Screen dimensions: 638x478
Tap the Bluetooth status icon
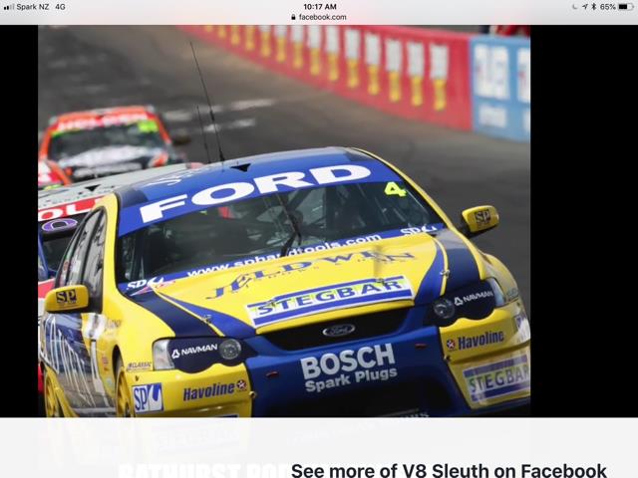[x=594, y=7]
